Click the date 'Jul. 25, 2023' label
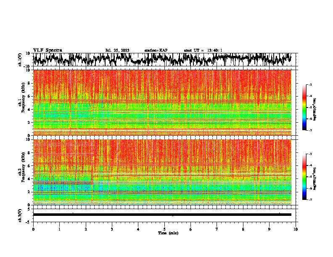Viewport: 333px width, 257px height. coord(117,50)
